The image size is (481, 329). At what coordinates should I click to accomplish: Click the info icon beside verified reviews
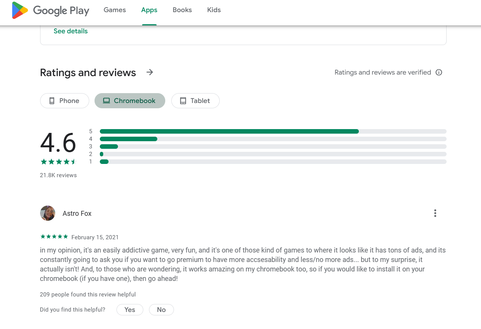[439, 72]
